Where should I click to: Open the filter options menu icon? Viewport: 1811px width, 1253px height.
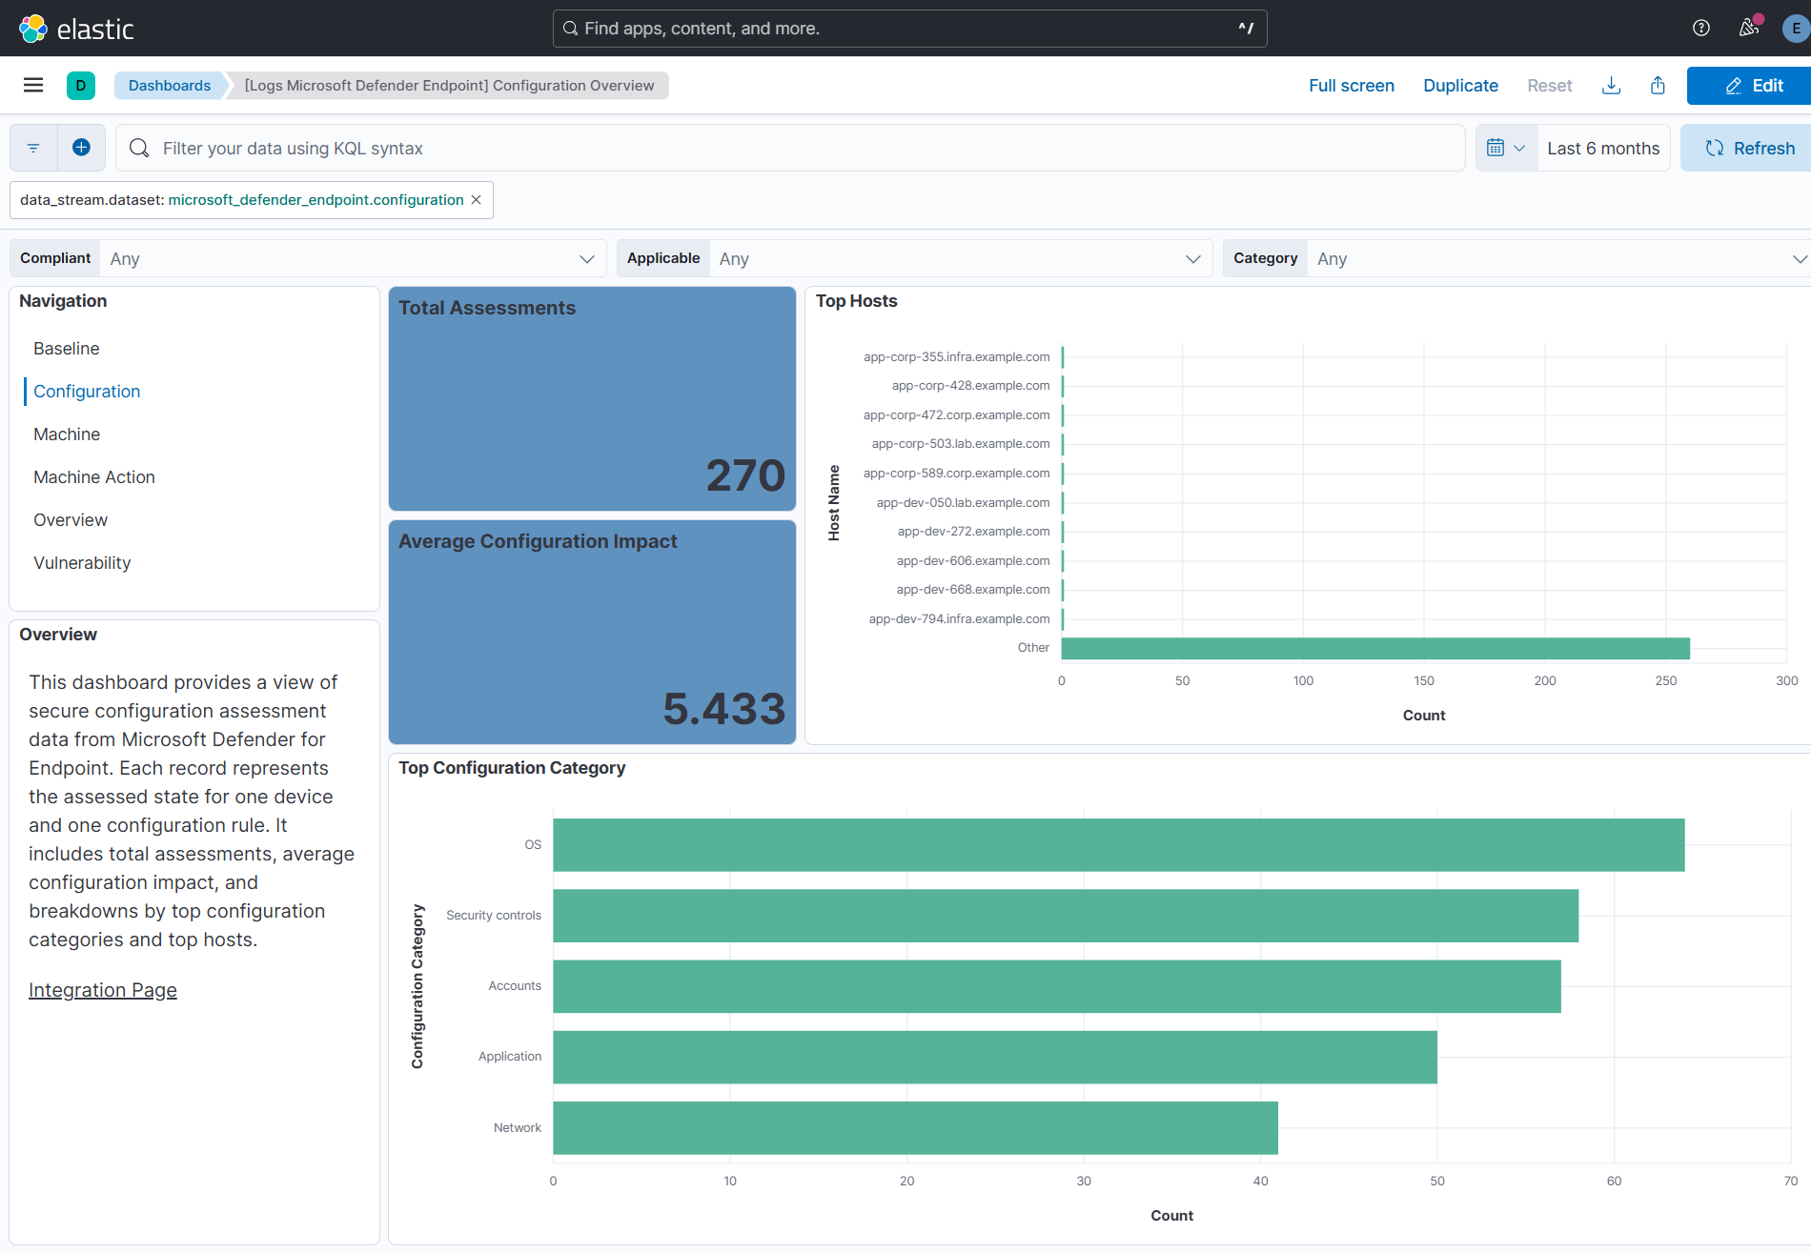(33, 148)
